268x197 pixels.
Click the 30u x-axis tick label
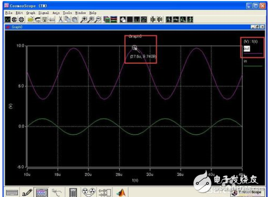(150, 174)
